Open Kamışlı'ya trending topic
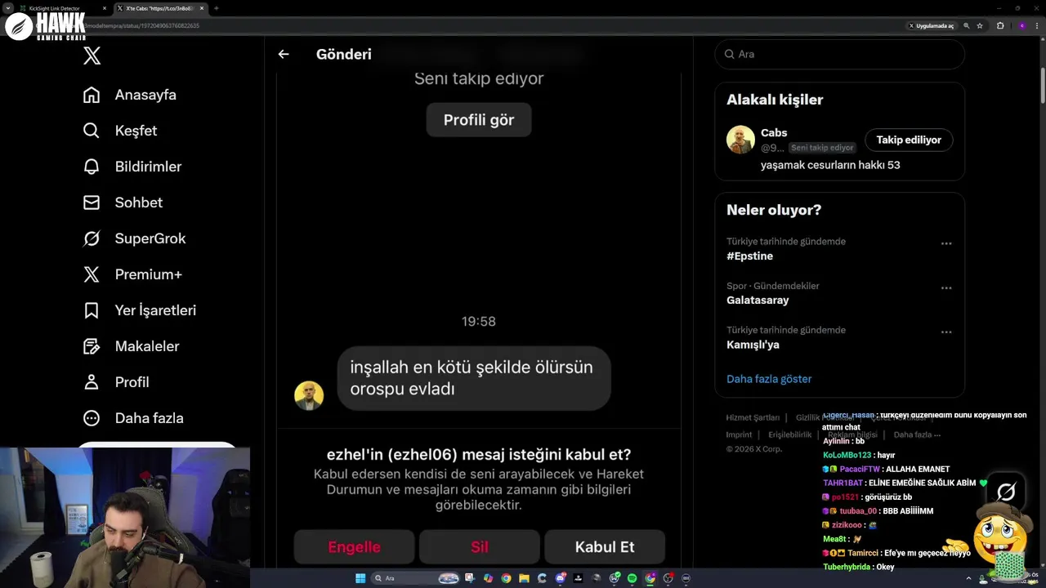Screen dimensions: 1046x588 click(x=753, y=345)
